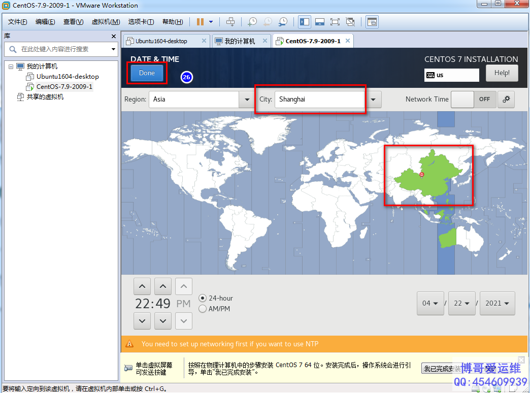Image resolution: width=530 pixels, height=393 pixels.
Task: Click the Unity mode toolbar icon
Action: coord(350,22)
